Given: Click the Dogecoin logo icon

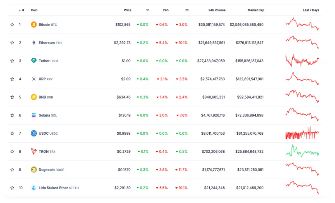Looking at the screenshot, I should click(34, 170).
